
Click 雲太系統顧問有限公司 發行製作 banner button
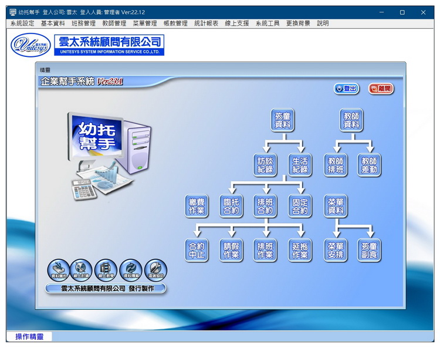pyautogui.click(x=106, y=289)
